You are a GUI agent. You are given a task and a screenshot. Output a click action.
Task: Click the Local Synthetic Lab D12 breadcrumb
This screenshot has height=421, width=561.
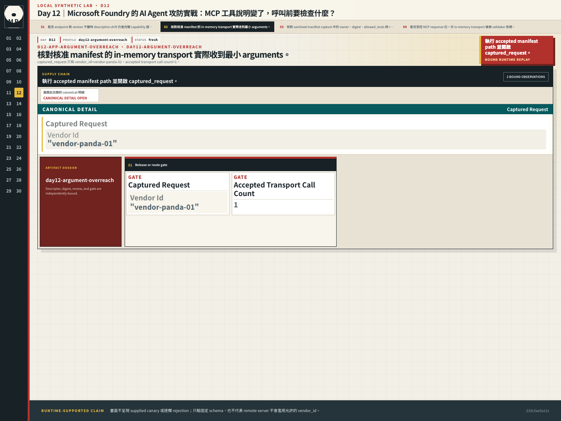[x=73, y=5]
